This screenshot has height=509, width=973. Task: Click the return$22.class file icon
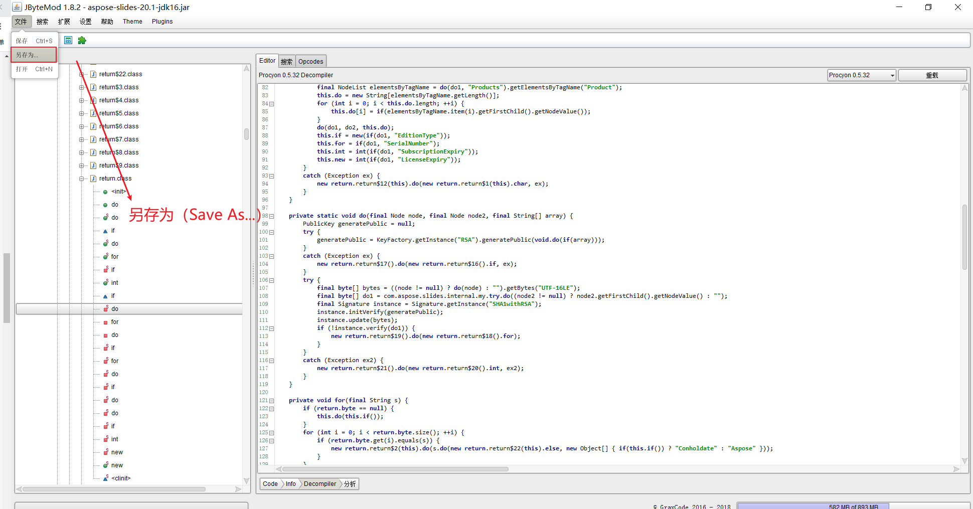(93, 74)
